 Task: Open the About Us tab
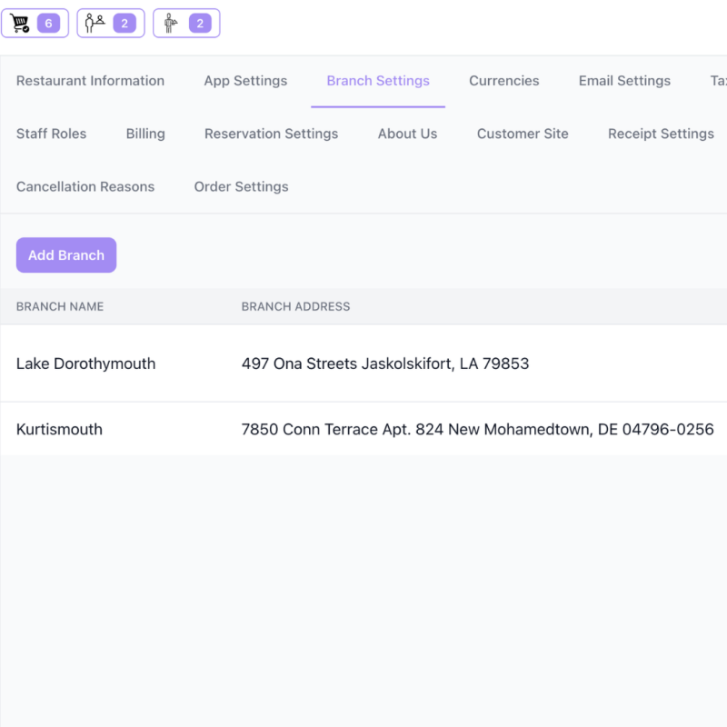tap(407, 134)
